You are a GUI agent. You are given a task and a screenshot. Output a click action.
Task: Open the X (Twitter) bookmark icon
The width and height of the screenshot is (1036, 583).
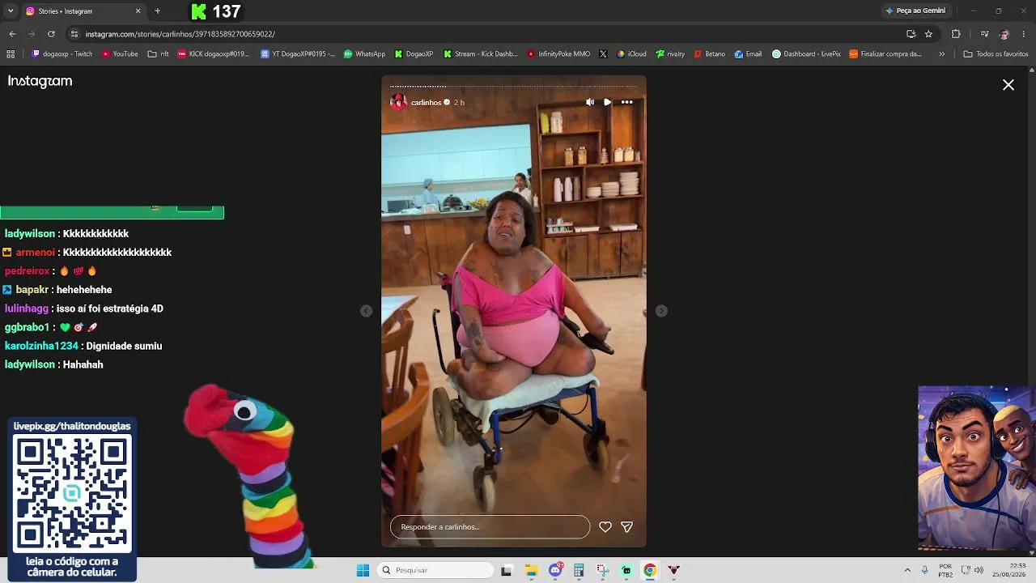coord(603,54)
